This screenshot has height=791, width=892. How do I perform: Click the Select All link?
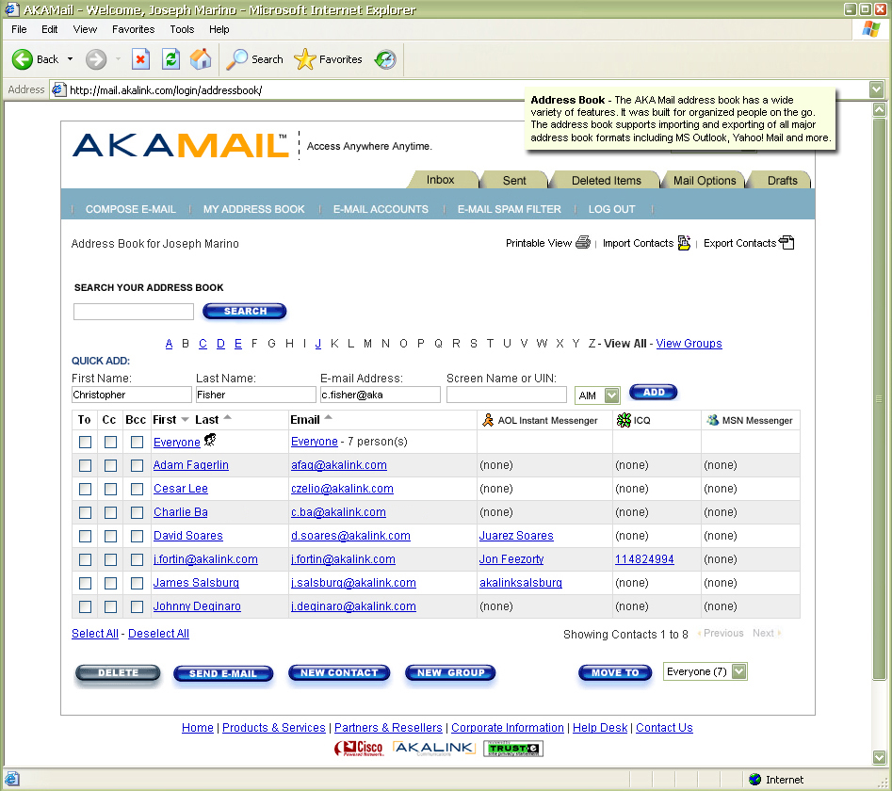pos(94,633)
